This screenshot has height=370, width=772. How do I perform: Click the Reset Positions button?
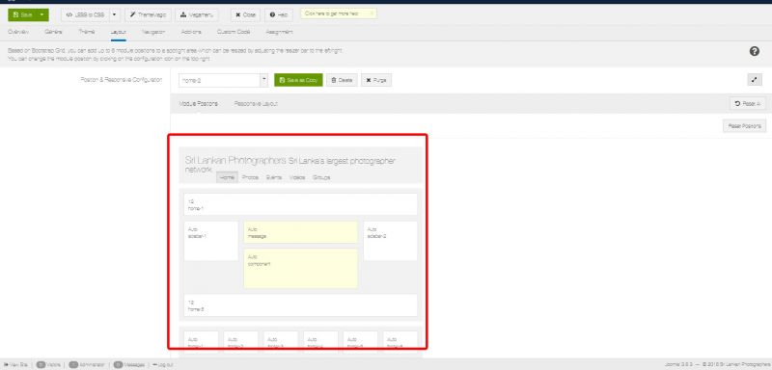click(x=744, y=126)
